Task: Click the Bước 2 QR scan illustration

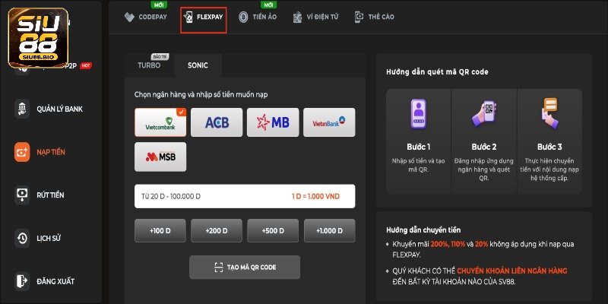Action: [x=484, y=114]
